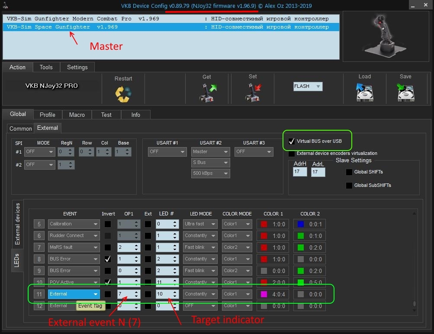
Task: Open External event dropdown in row 11
Action: [x=74, y=294]
